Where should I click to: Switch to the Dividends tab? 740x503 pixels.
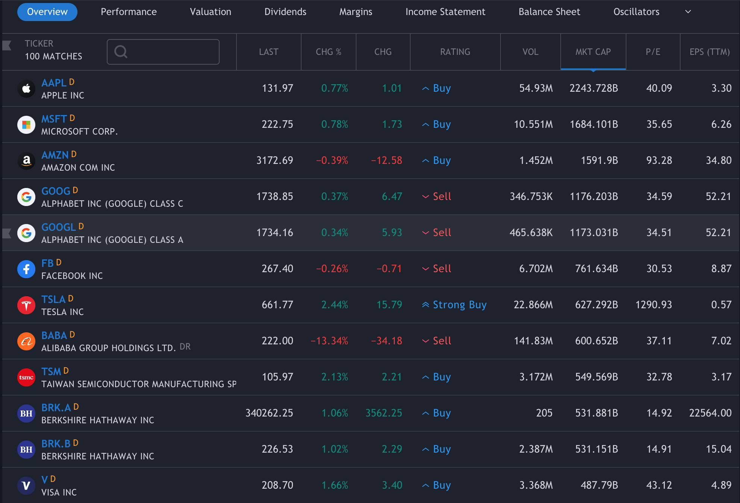(285, 12)
